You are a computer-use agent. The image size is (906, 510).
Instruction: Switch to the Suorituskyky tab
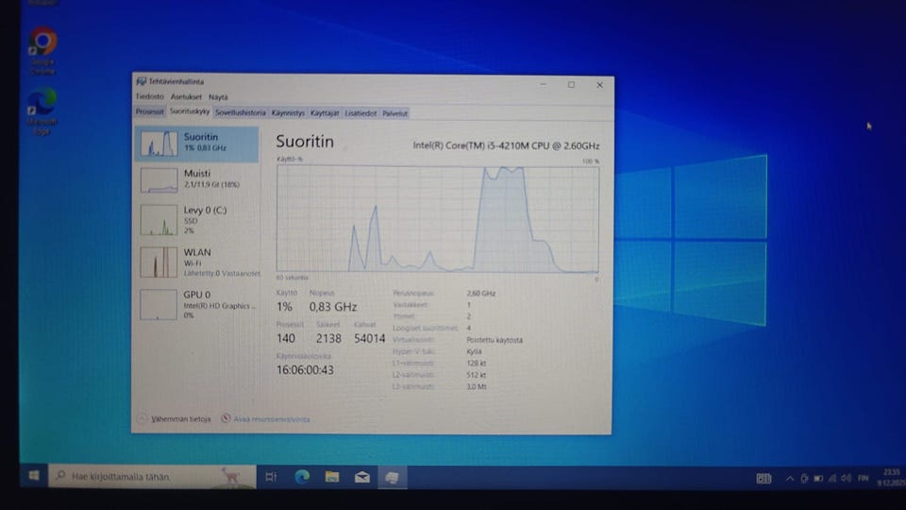[x=190, y=111]
